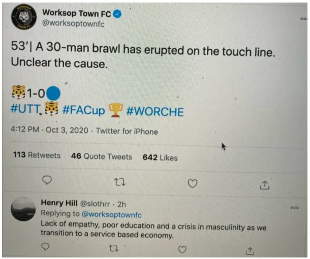Open the #FACup hashtag
Viewport: 310px width, 259px height.
[x=83, y=110]
